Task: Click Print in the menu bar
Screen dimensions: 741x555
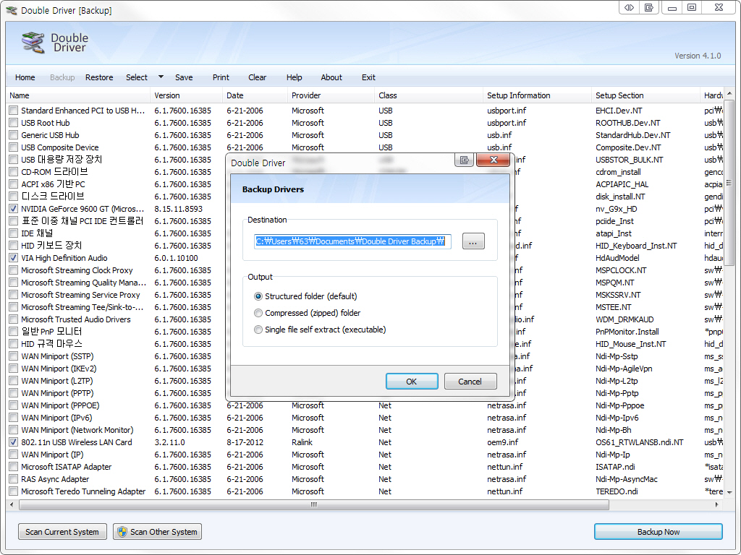Action: (x=221, y=77)
